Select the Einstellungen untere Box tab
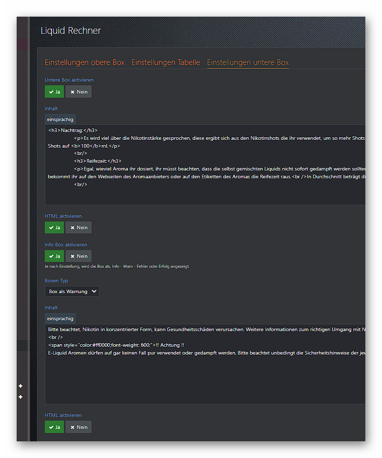The image size is (382, 458). click(x=248, y=62)
